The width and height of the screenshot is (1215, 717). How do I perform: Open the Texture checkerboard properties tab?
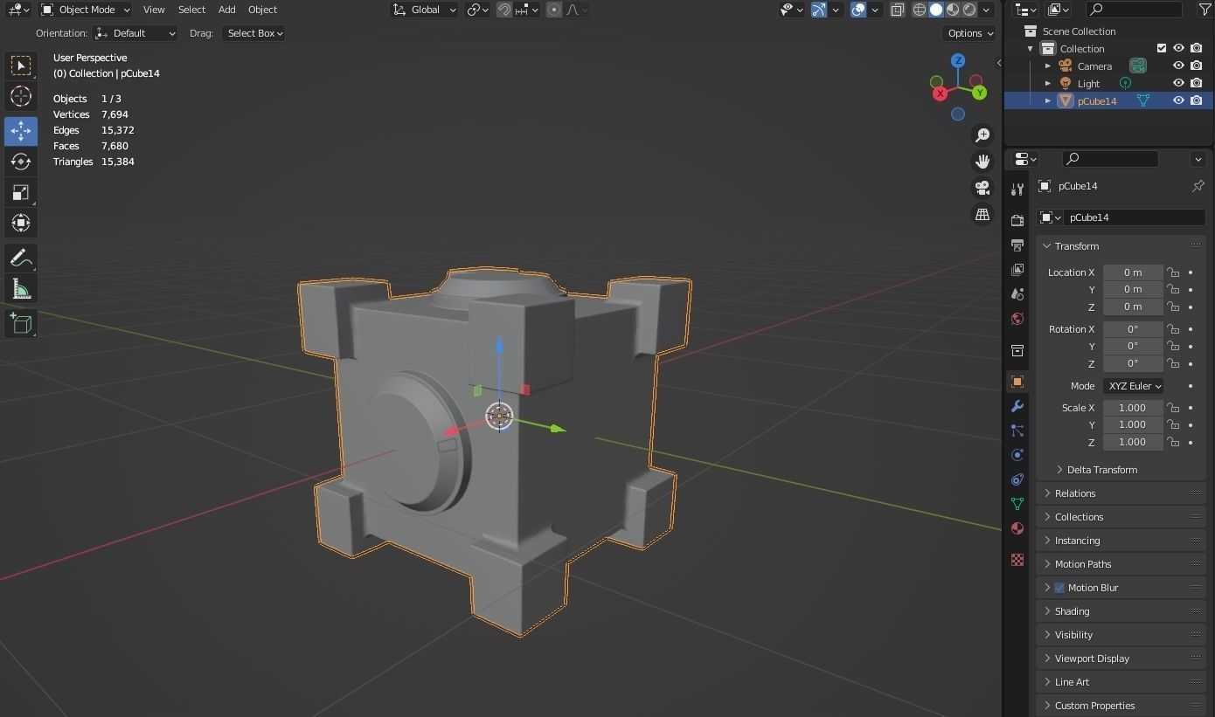[x=1017, y=560]
